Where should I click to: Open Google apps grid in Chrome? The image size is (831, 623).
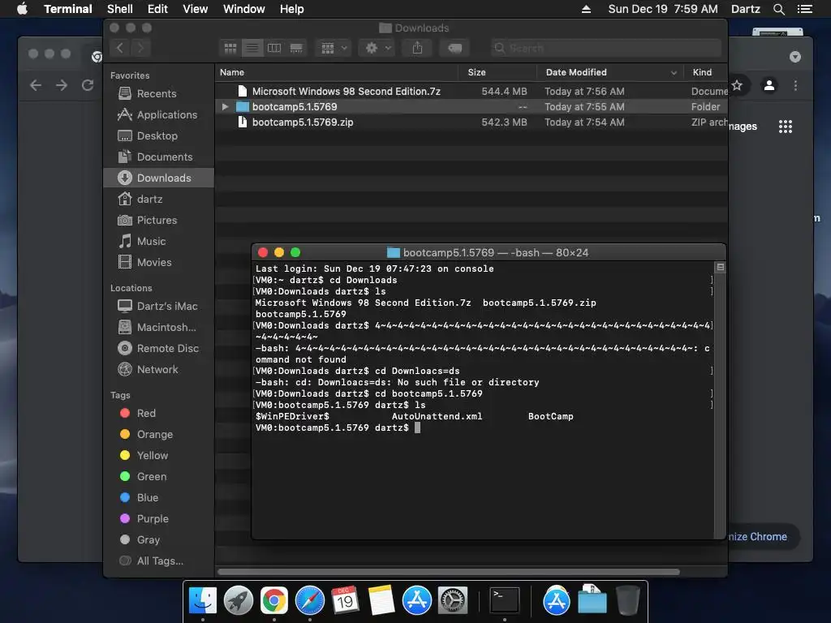786,127
